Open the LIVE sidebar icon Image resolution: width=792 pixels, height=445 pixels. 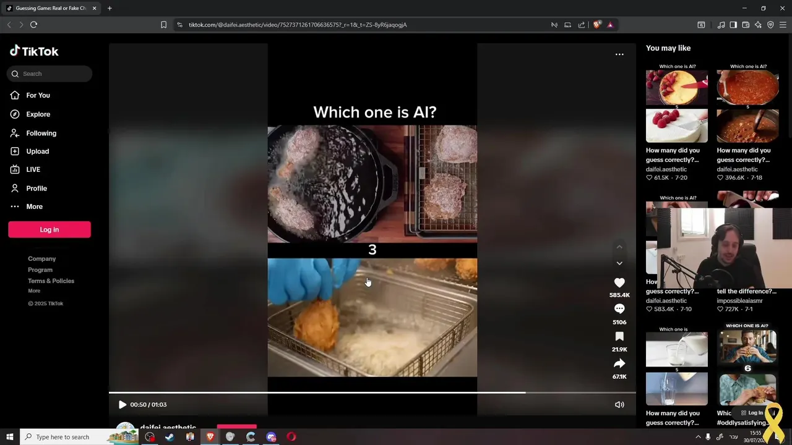pyautogui.click(x=15, y=169)
